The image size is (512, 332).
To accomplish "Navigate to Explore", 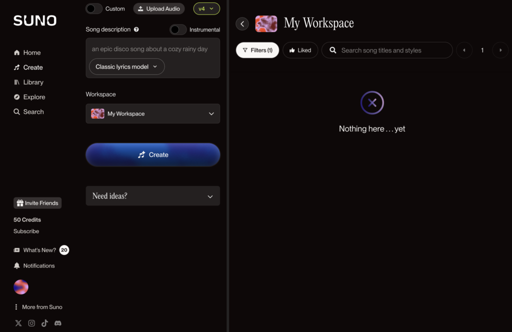I will pos(29,97).
